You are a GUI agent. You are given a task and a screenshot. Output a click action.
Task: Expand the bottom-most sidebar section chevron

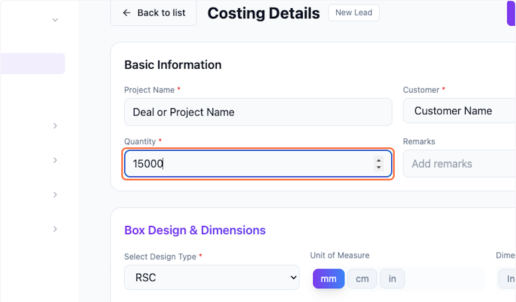[55, 229]
